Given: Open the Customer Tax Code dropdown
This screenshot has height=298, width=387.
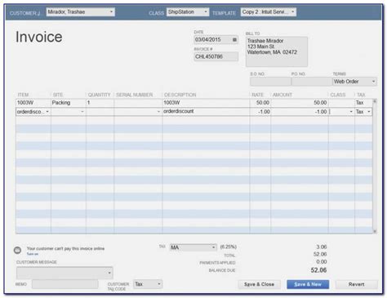Looking at the screenshot, I should coord(148,284).
